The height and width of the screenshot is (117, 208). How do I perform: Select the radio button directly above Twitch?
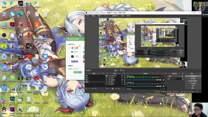coord(69,57)
